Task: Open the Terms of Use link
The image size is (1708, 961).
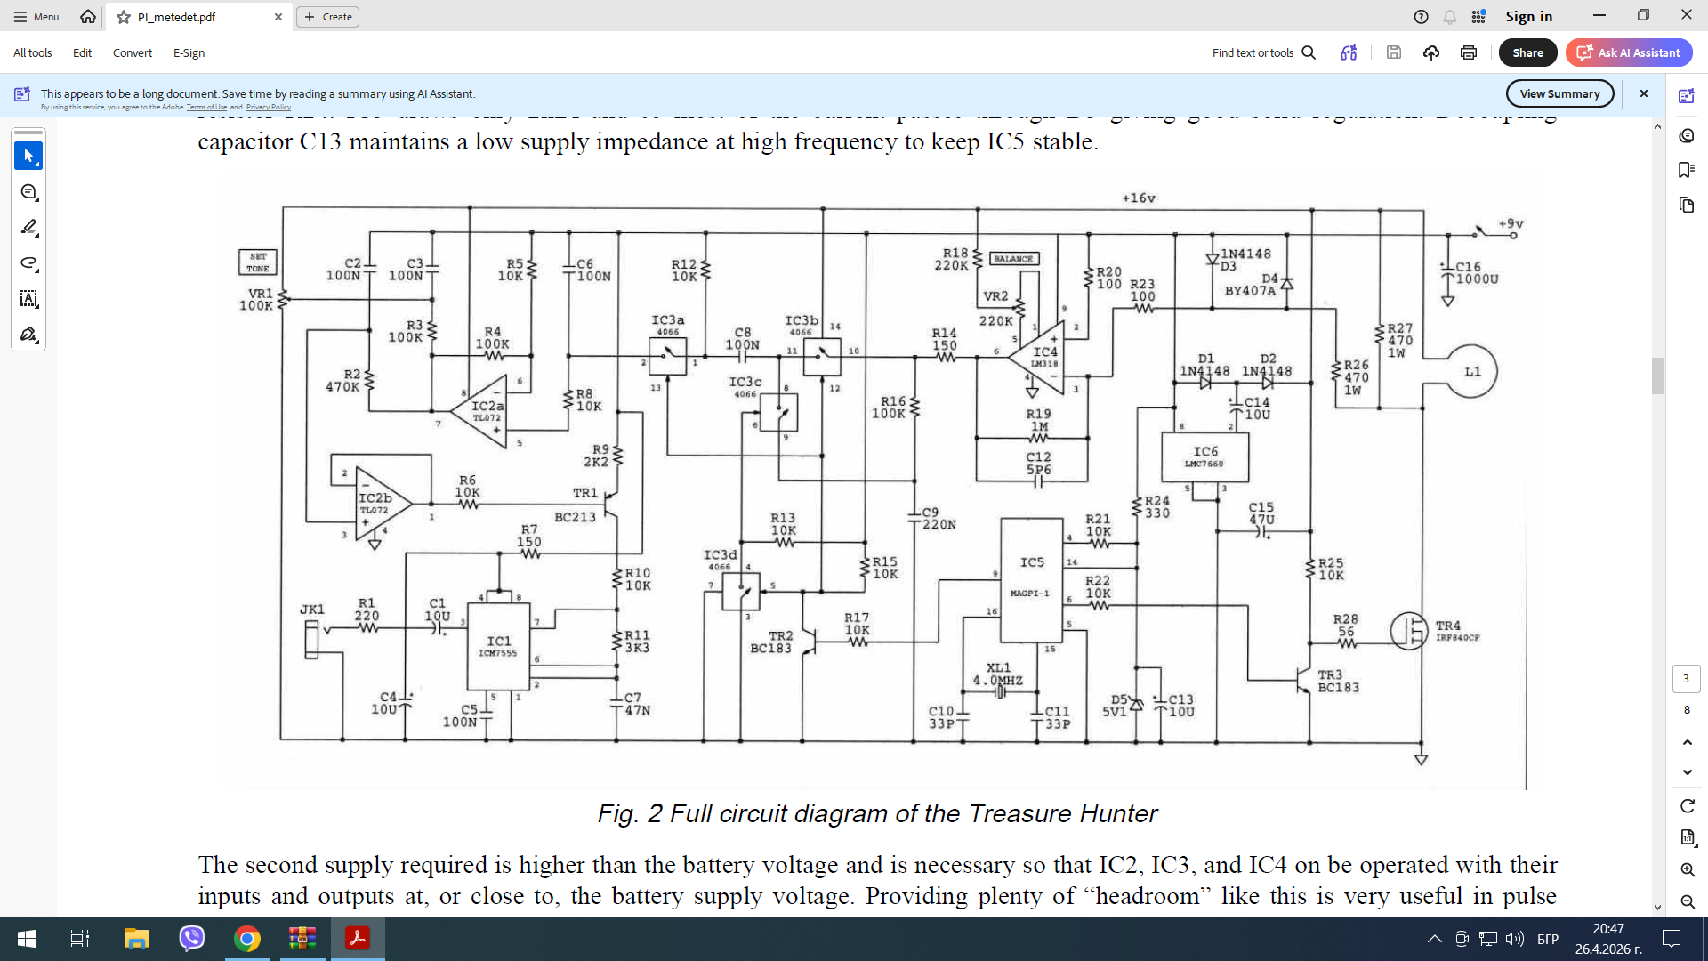Action: tap(206, 108)
